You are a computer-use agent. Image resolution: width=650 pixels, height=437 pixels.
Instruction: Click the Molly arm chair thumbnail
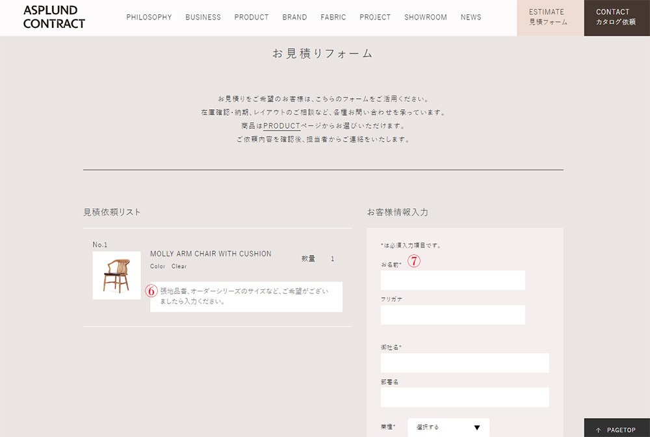pos(116,275)
